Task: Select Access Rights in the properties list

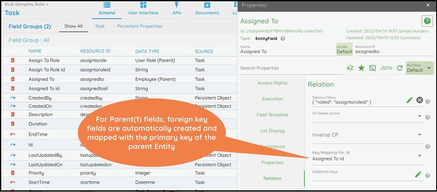Action: coord(272,83)
